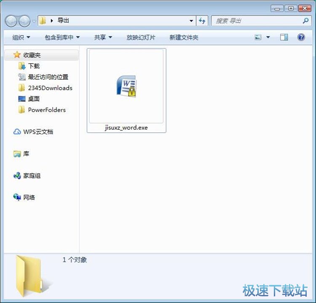Open help with the question mark icon
316x303 pixels.
click(301, 37)
